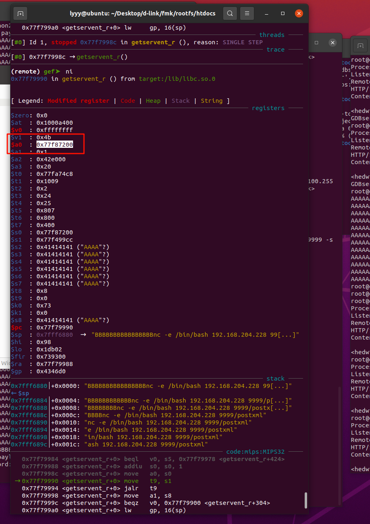Click the $t5 value 0x807
Viewport: 370px width, 524px height.
tap(45, 210)
